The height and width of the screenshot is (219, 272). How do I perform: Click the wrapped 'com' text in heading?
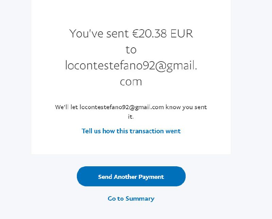pyautogui.click(x=131, y=82)
